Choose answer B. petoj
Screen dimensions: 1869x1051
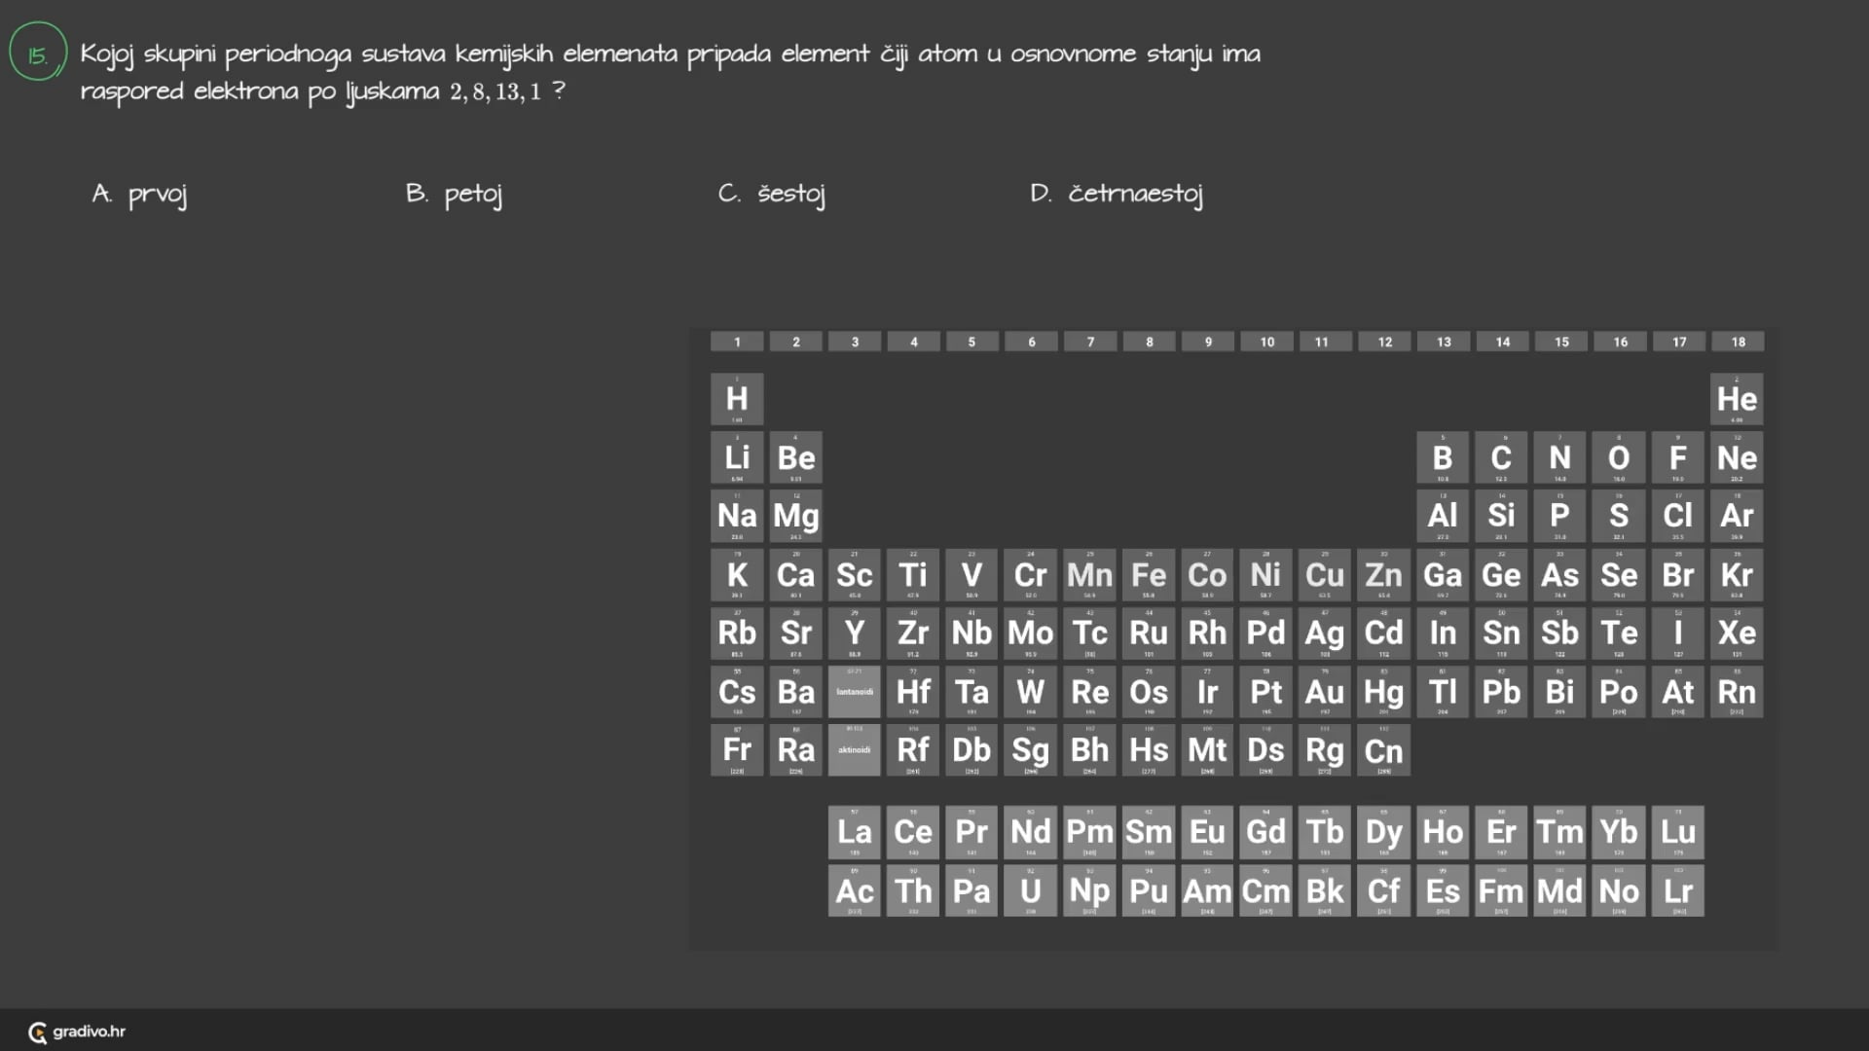[x=455, y=194]
